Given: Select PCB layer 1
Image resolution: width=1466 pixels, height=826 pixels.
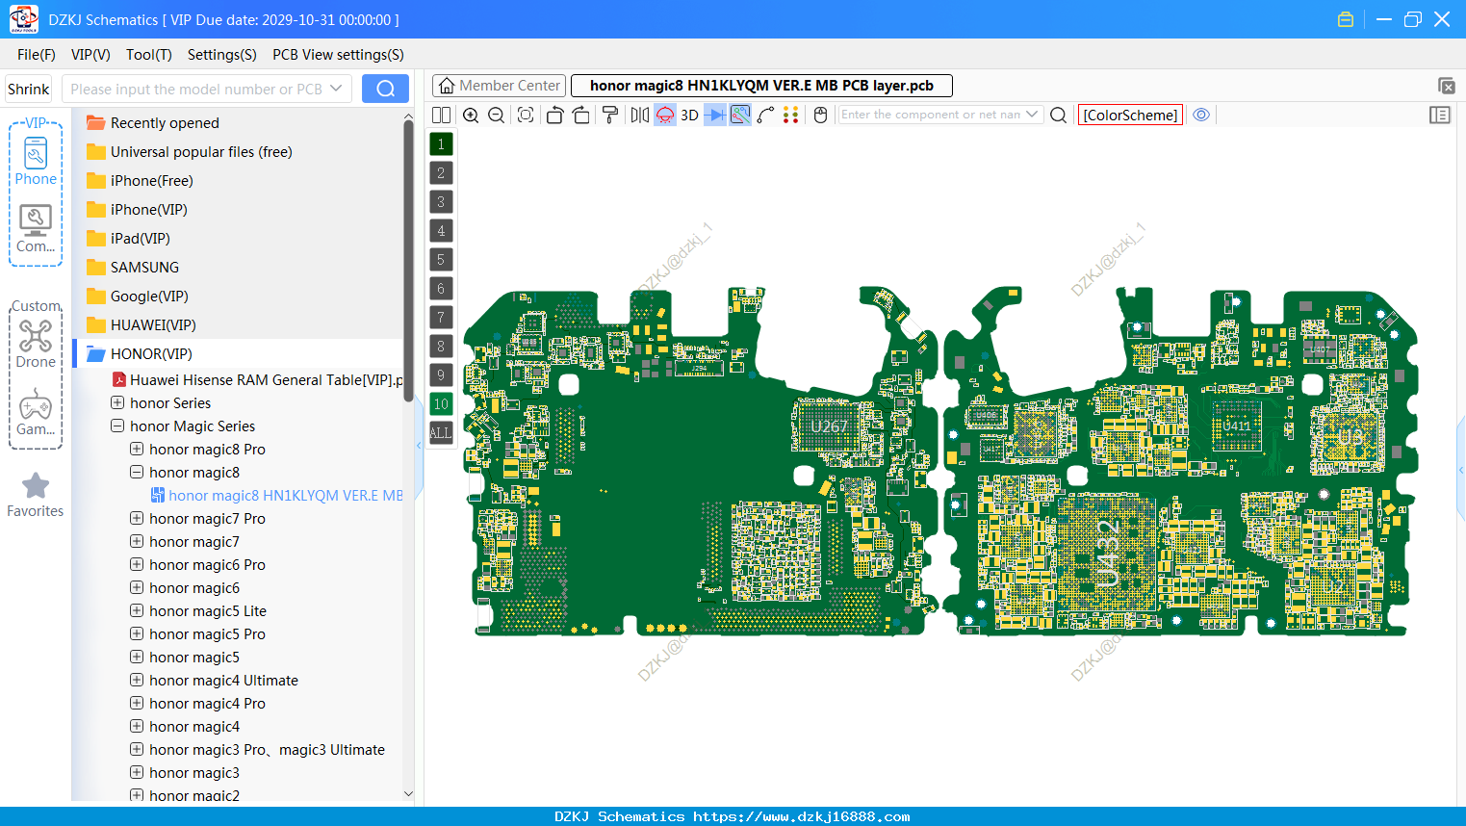Looking at the screenshot, I should click(441, 144).
